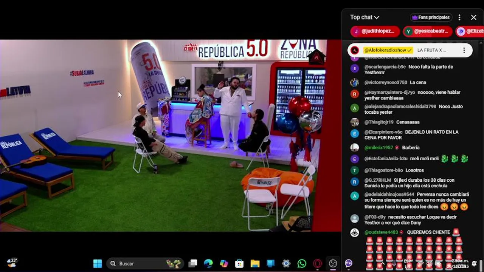Click avatar of @alejandrapaolamoraleshidal3798
The height and width of the screenshot is (272, 484).
[x=354, y=108]
